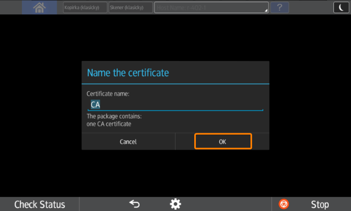Click the 'Certificate name:' label
This screenshot has height=211, width=351.
click(x=108, y=94)
